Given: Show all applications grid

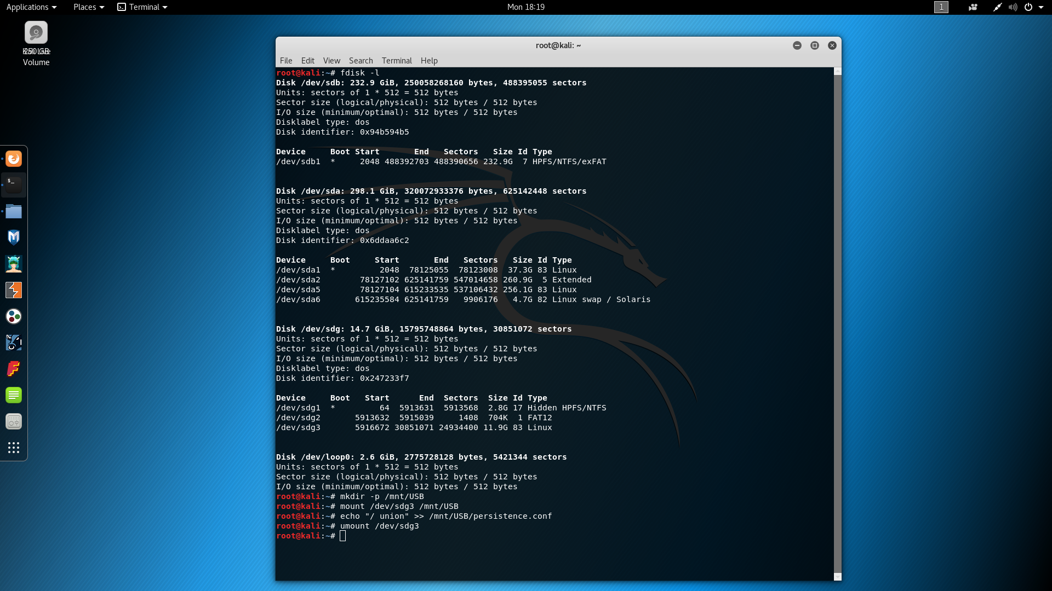Looking at the screenshot, I should coord(14,448).
